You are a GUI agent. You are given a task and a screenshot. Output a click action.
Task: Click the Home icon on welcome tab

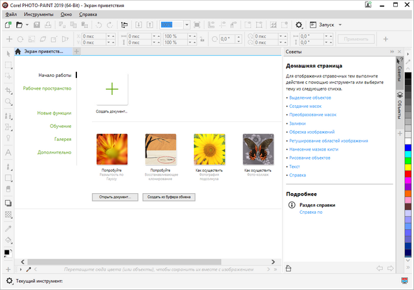point(18,51)
